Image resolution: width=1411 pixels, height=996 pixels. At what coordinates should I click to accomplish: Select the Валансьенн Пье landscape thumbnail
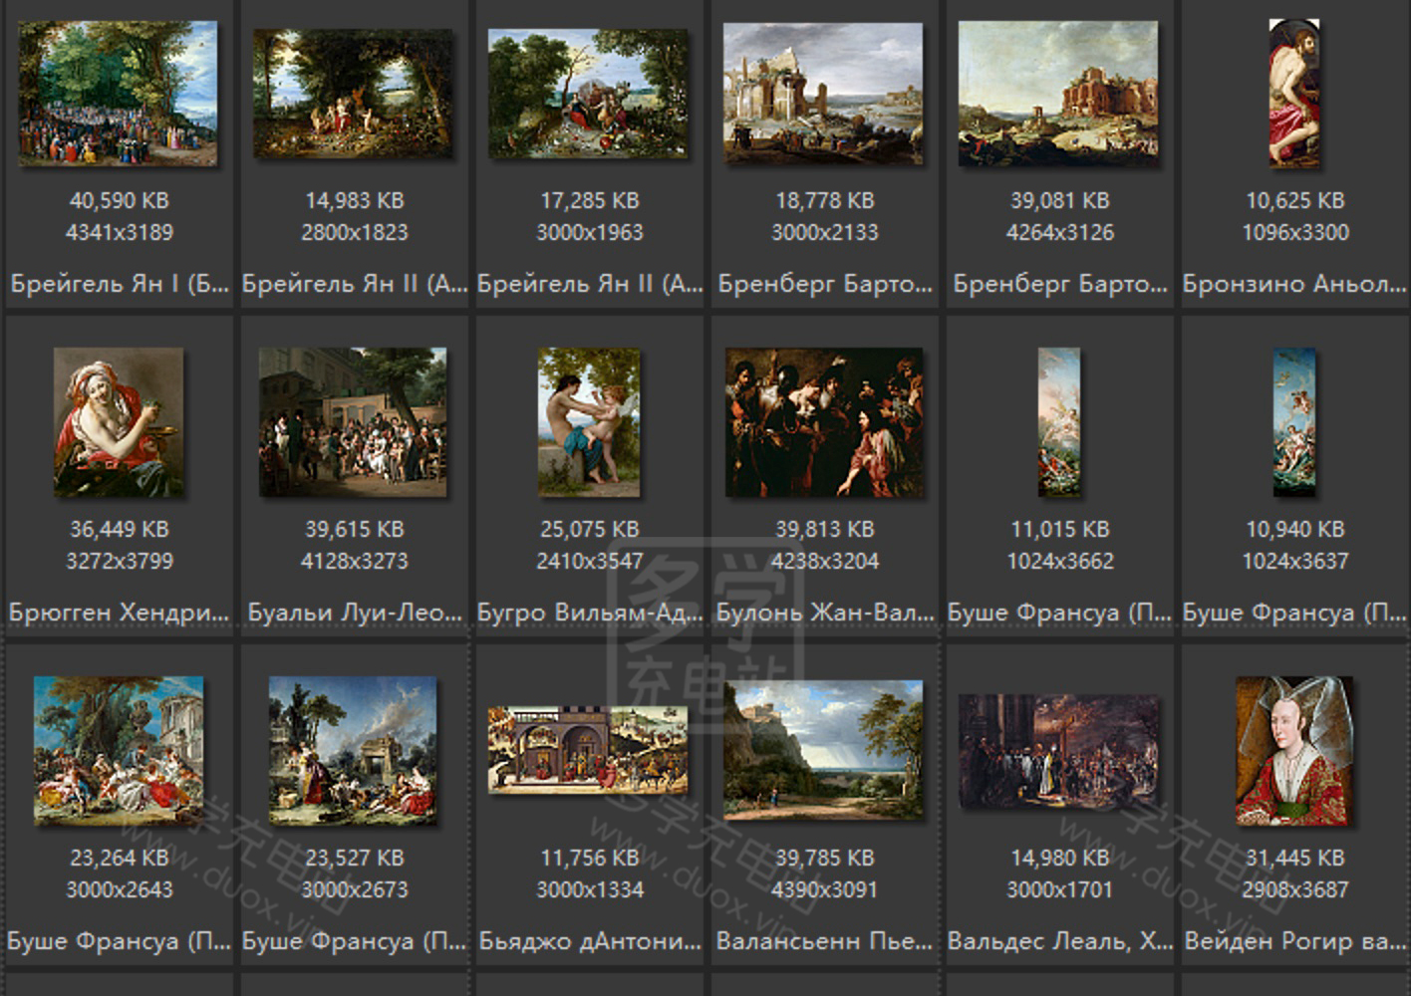pyautogui.click(x=823, y=750)
